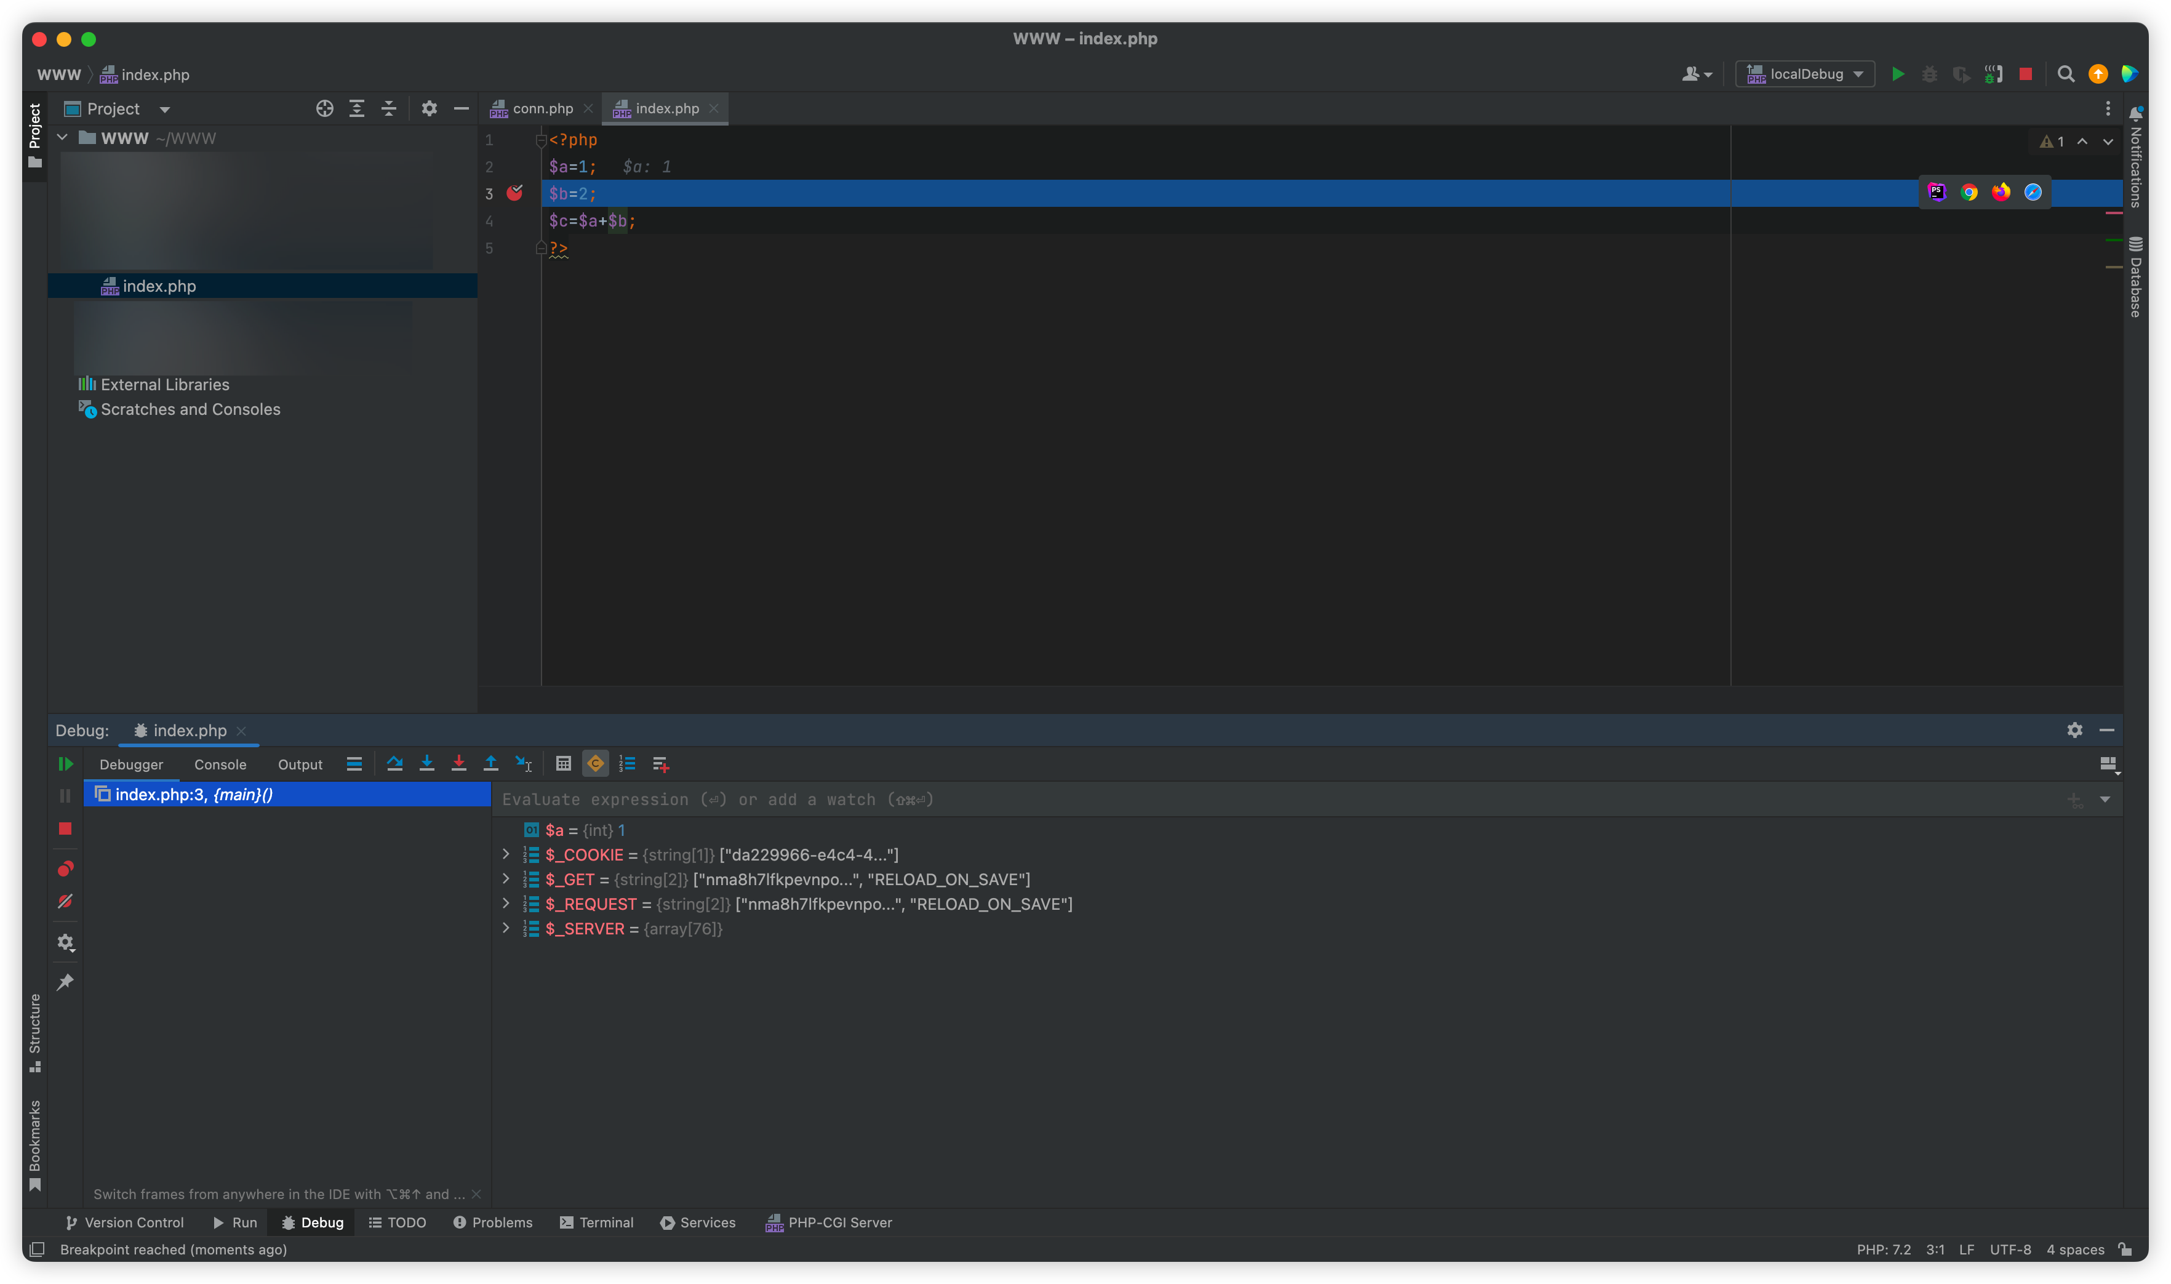Open the file in Chrome via the browser popup

point(1970,192)
